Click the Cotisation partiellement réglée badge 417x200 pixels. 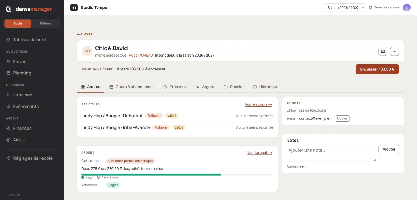click(131, 161)
